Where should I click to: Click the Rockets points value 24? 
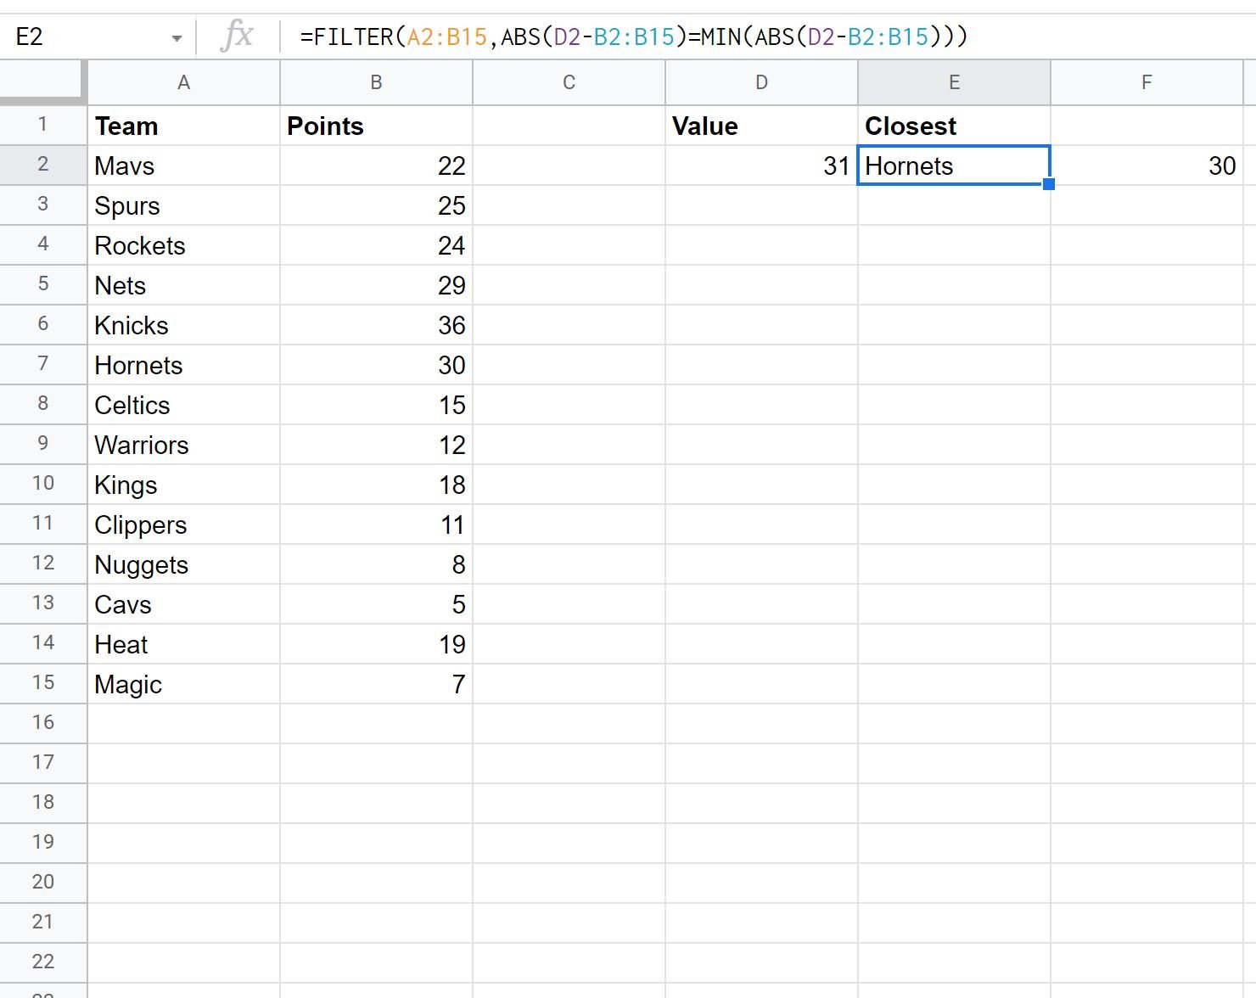pos(376,245)
